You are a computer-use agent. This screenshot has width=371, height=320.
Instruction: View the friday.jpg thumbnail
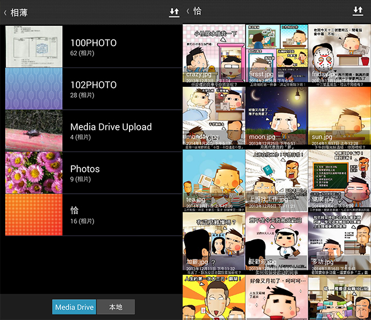[339, 54]
